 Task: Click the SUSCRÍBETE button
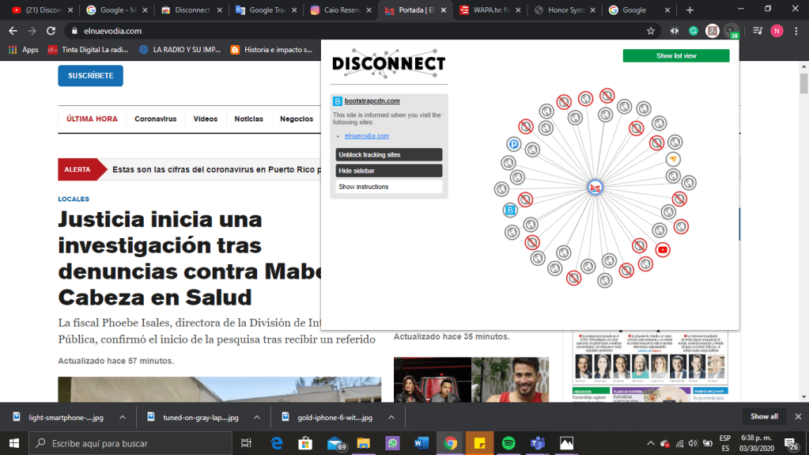pos(90,76)
